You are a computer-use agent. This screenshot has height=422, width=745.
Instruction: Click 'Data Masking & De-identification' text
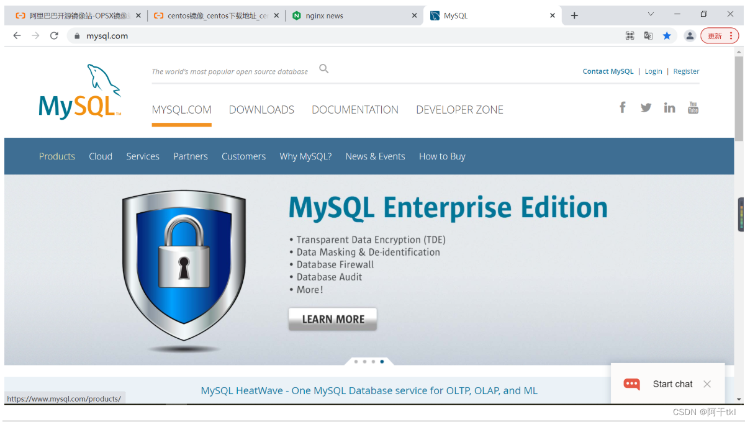coord(368,252)
